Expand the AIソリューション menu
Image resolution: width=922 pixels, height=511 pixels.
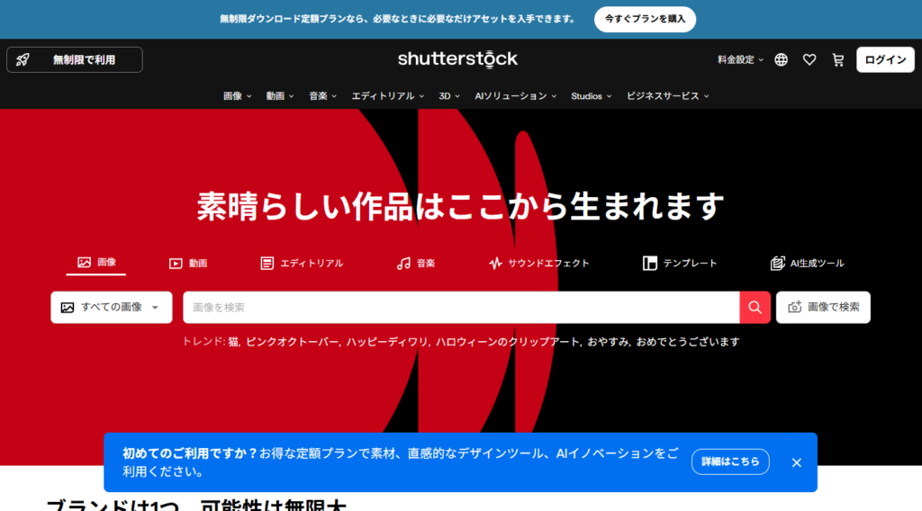pos(515,95)
